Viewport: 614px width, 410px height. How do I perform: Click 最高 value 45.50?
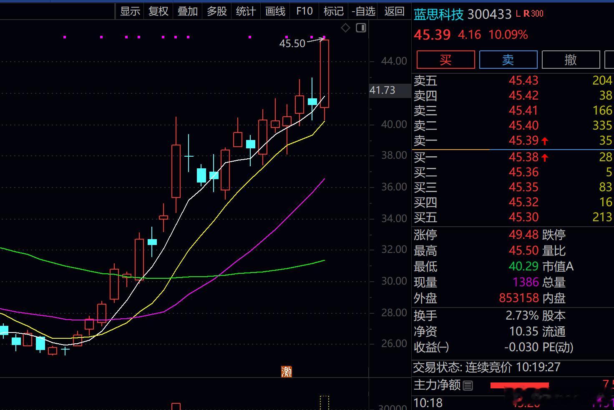523,250
